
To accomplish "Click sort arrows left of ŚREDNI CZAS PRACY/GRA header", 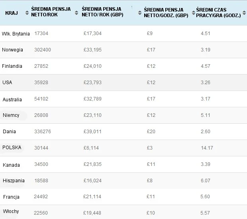I will click(194, 13).
